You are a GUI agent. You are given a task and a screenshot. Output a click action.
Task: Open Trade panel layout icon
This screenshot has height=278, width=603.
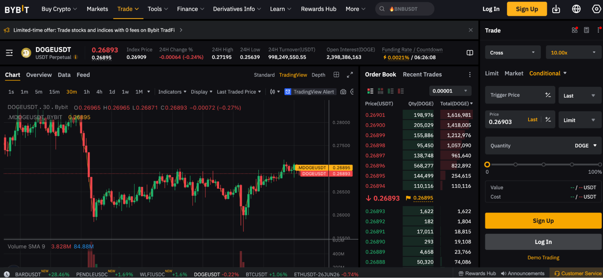575,30
